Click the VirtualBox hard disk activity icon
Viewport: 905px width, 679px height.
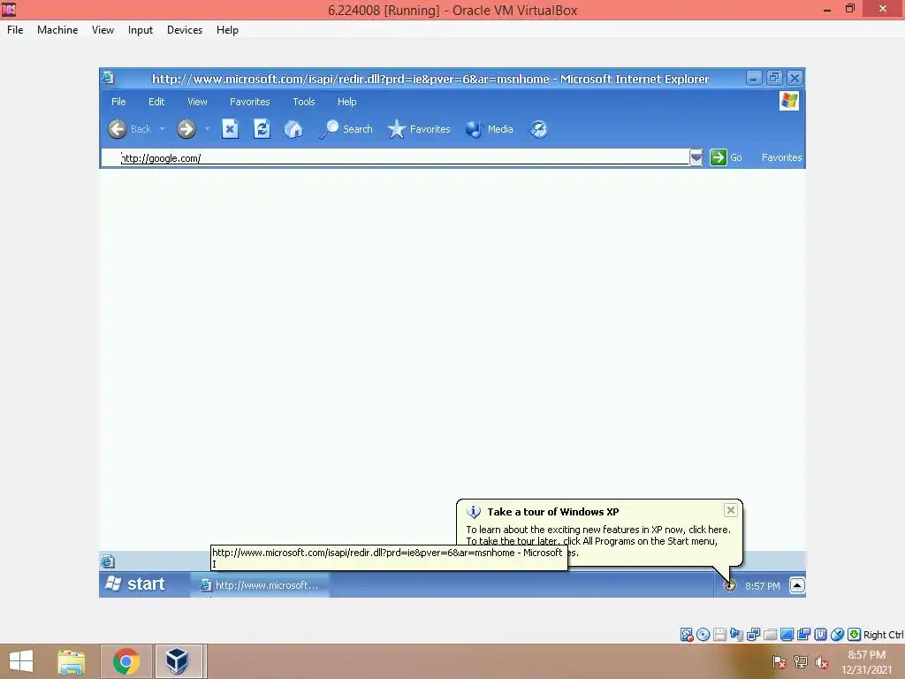[x=686, y=635]
